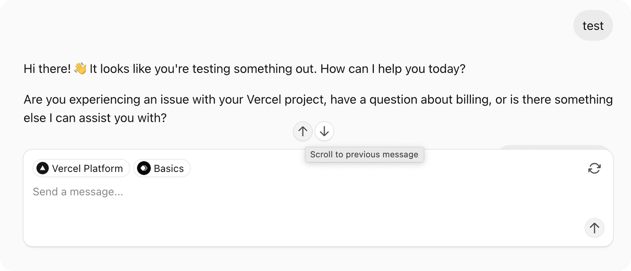Click the Basics label text
Viewport: 631px width, 271px height.
(169, 168)
